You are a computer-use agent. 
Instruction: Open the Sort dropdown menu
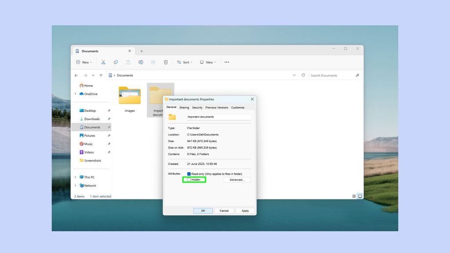185,62
